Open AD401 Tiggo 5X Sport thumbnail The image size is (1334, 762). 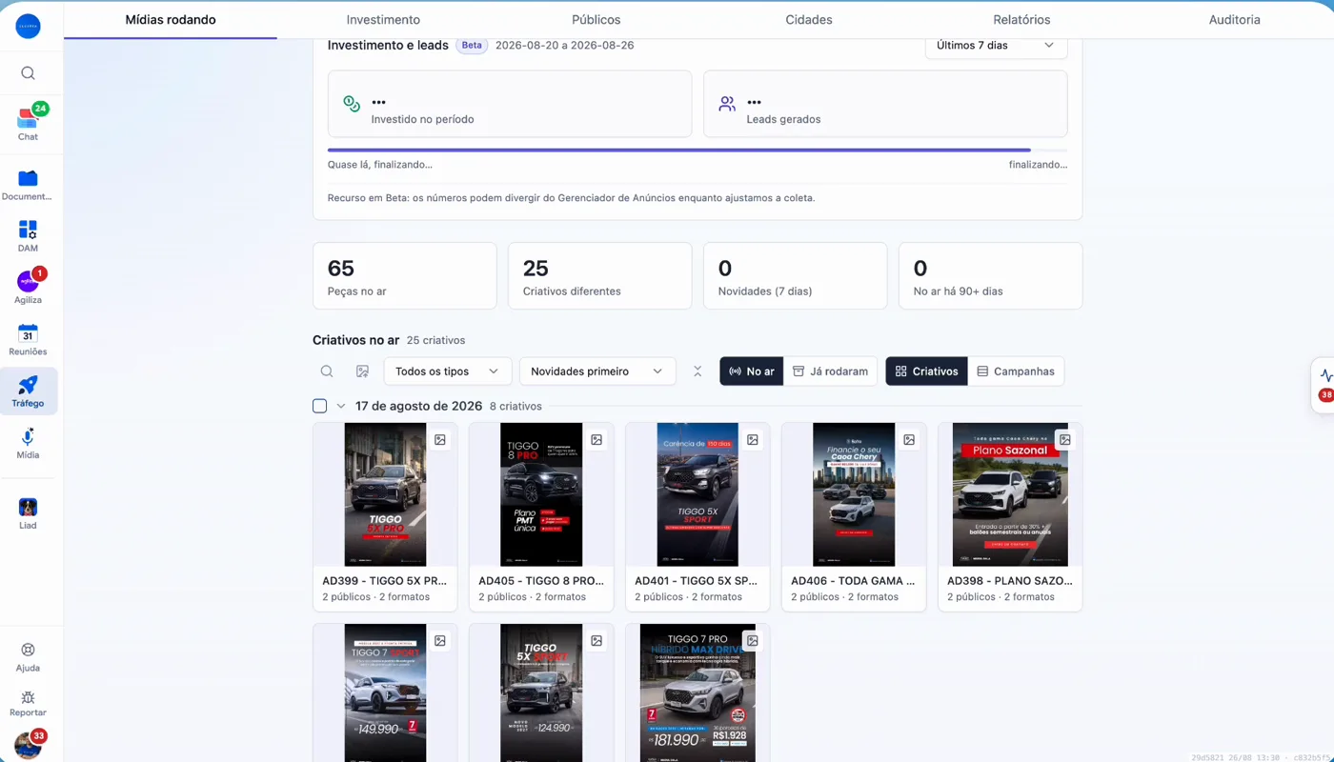(697, 494)
